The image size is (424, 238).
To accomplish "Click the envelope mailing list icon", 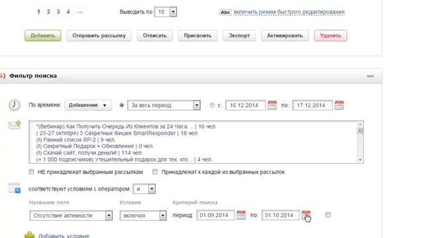I will [x=15, y=125].
